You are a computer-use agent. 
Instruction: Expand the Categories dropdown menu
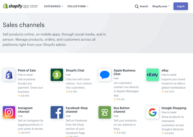point(53,6)
